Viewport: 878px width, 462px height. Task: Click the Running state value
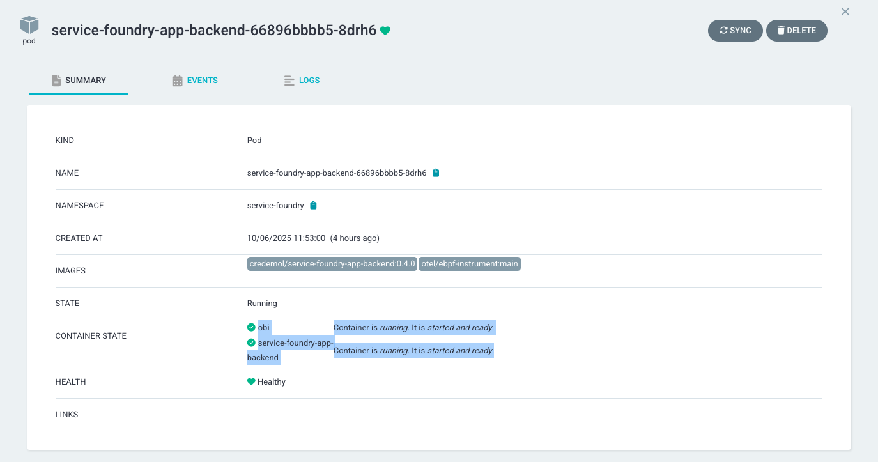[262, 303]
